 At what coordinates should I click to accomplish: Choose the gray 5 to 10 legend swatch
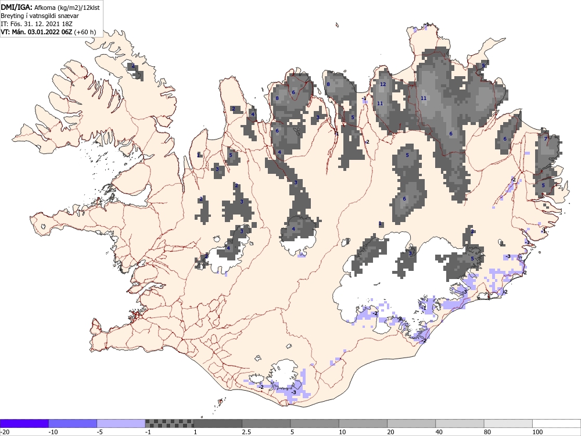(314, 423)
